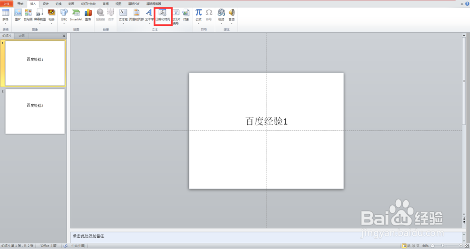Open the 相册 photo album tool
The image size is (470, 249).
52,13
